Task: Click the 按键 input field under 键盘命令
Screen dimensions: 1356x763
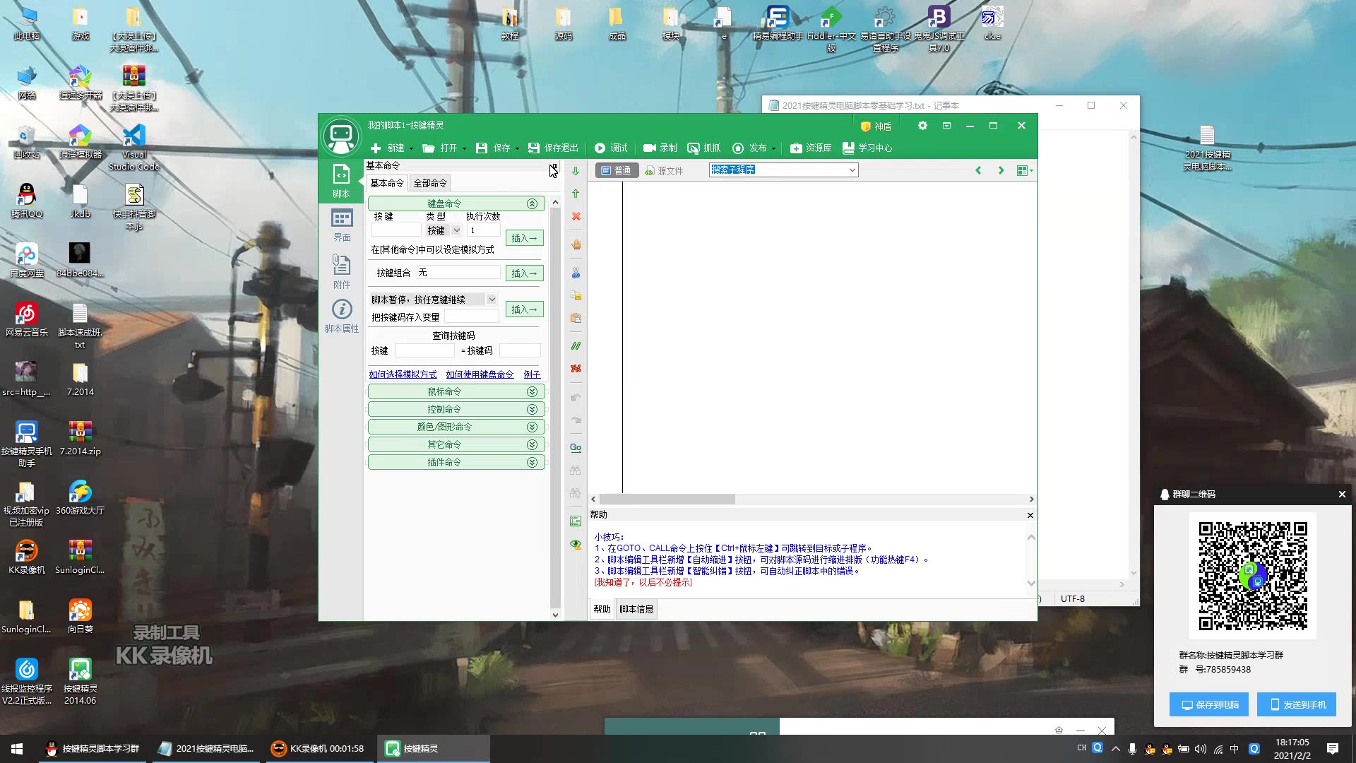Action: (395, 230)
